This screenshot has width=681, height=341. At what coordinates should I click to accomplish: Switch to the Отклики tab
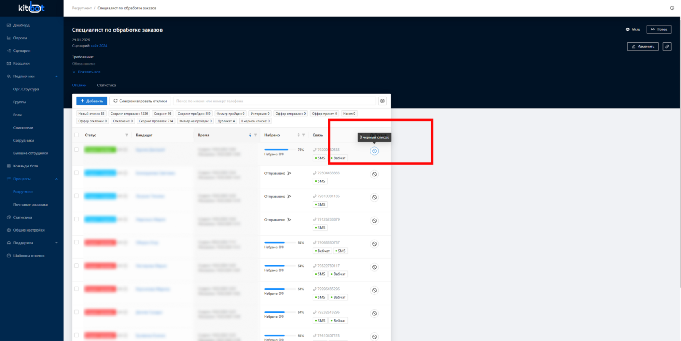(x=79, y=85)
